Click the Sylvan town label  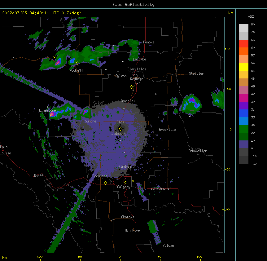coord(121,76)
